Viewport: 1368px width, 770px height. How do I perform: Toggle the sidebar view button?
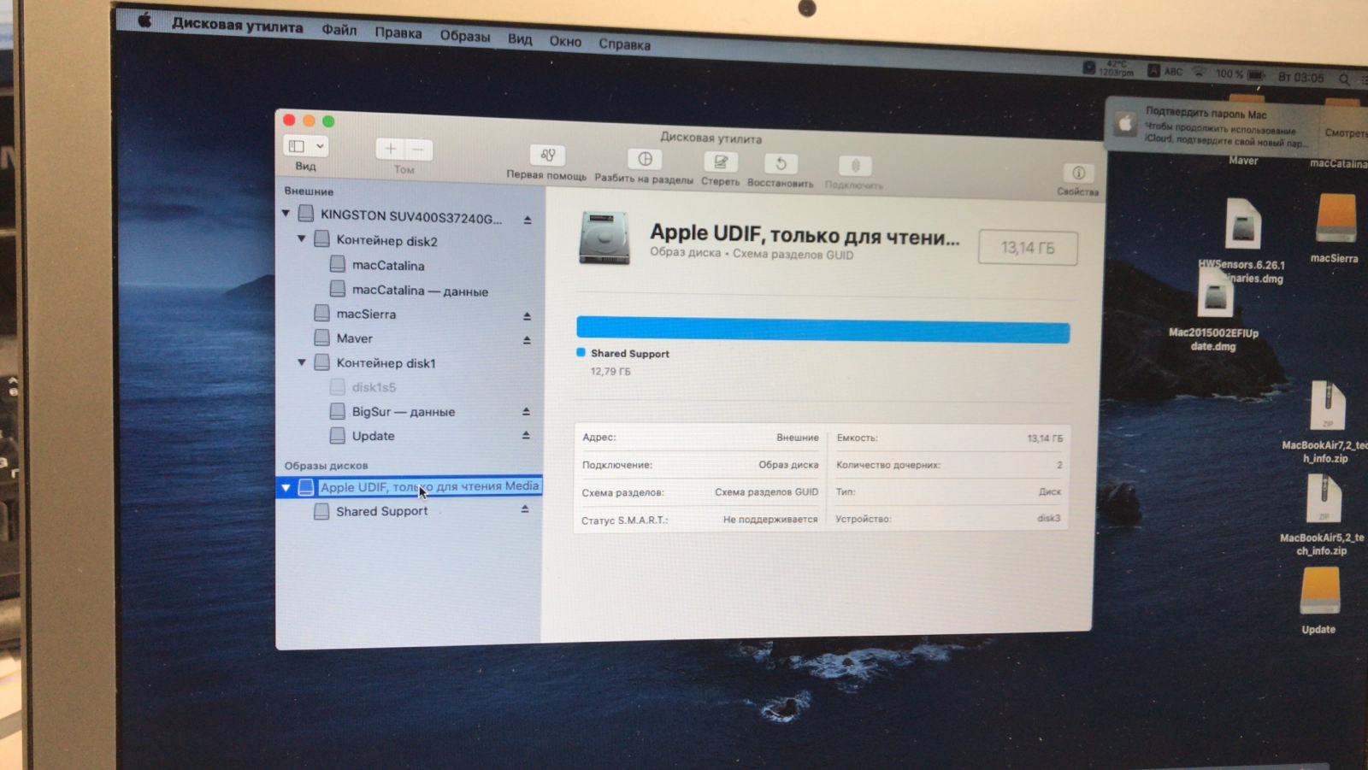[297, 146]
